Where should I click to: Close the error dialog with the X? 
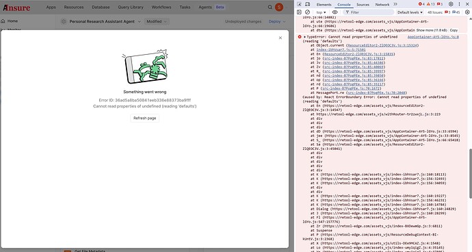[x=280, y=38]
